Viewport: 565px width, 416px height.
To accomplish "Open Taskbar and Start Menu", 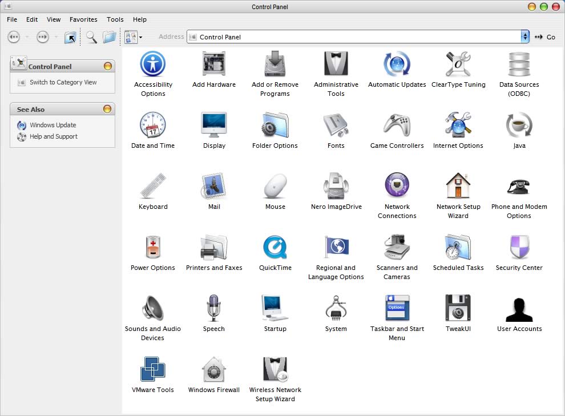I will (397, 308).
